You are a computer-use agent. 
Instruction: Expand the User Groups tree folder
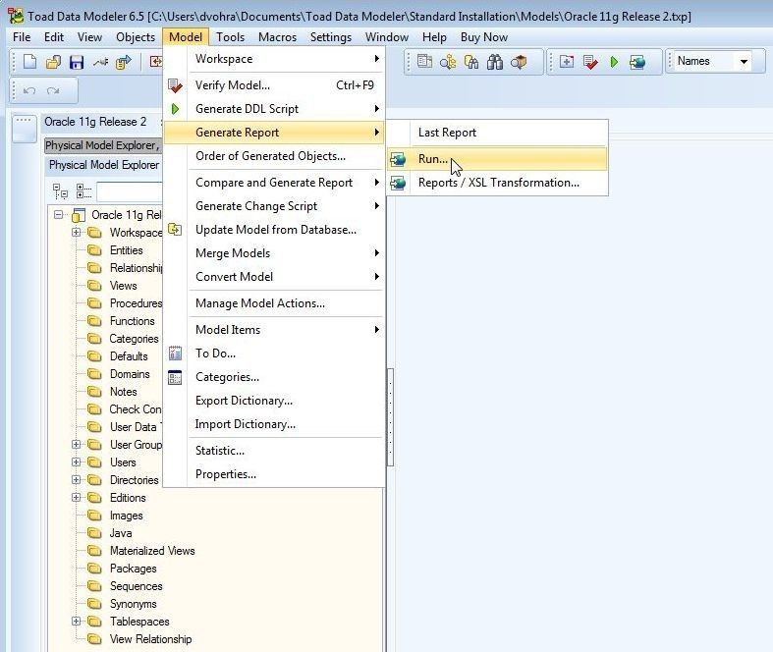76,445
